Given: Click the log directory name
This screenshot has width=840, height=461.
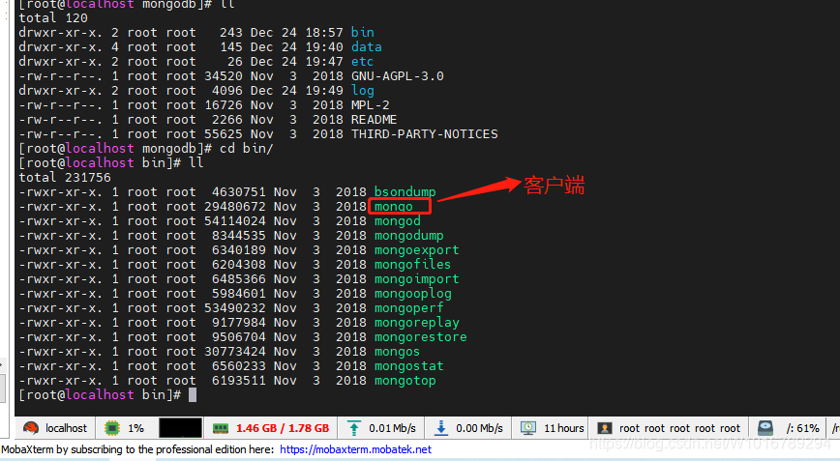Looking at the screenshot, I should (363, 91).
